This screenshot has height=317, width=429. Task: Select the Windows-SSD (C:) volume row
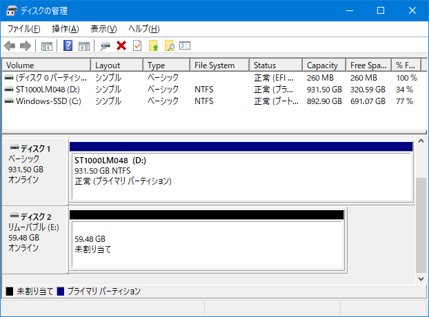pos(212,101)
